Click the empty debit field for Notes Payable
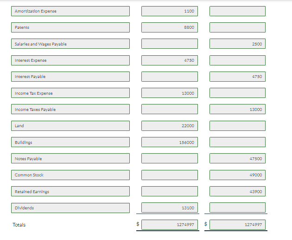 (x=170, y=158)
